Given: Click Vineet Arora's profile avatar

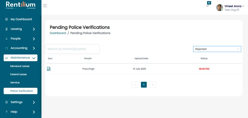Looking at the screenshot, I should 220,7.
